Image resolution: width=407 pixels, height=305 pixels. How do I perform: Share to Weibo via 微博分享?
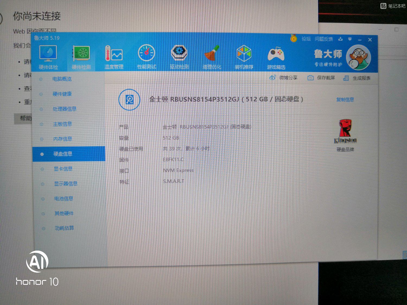pos(283,78)
